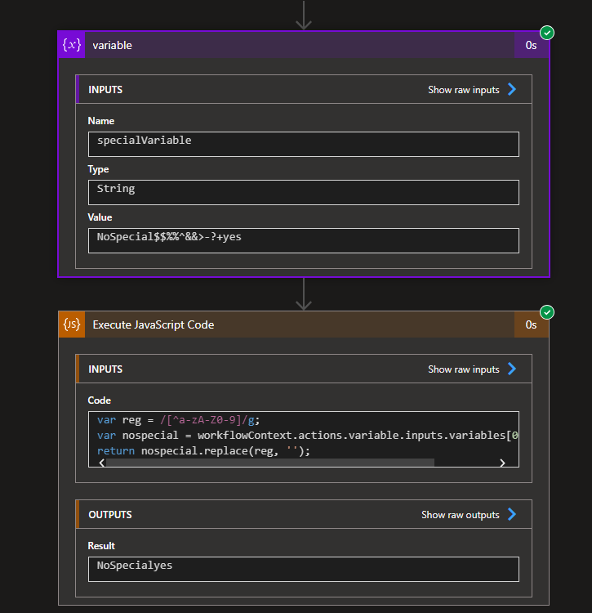Click the 'return nospecial.replace' code line
The width and height of the screenshot is (592, 613).
(x=203, y=451)
